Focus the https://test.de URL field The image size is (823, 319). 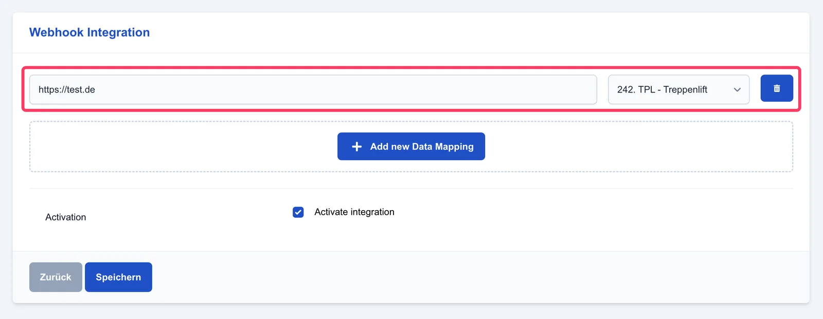(x=313, y=89)
